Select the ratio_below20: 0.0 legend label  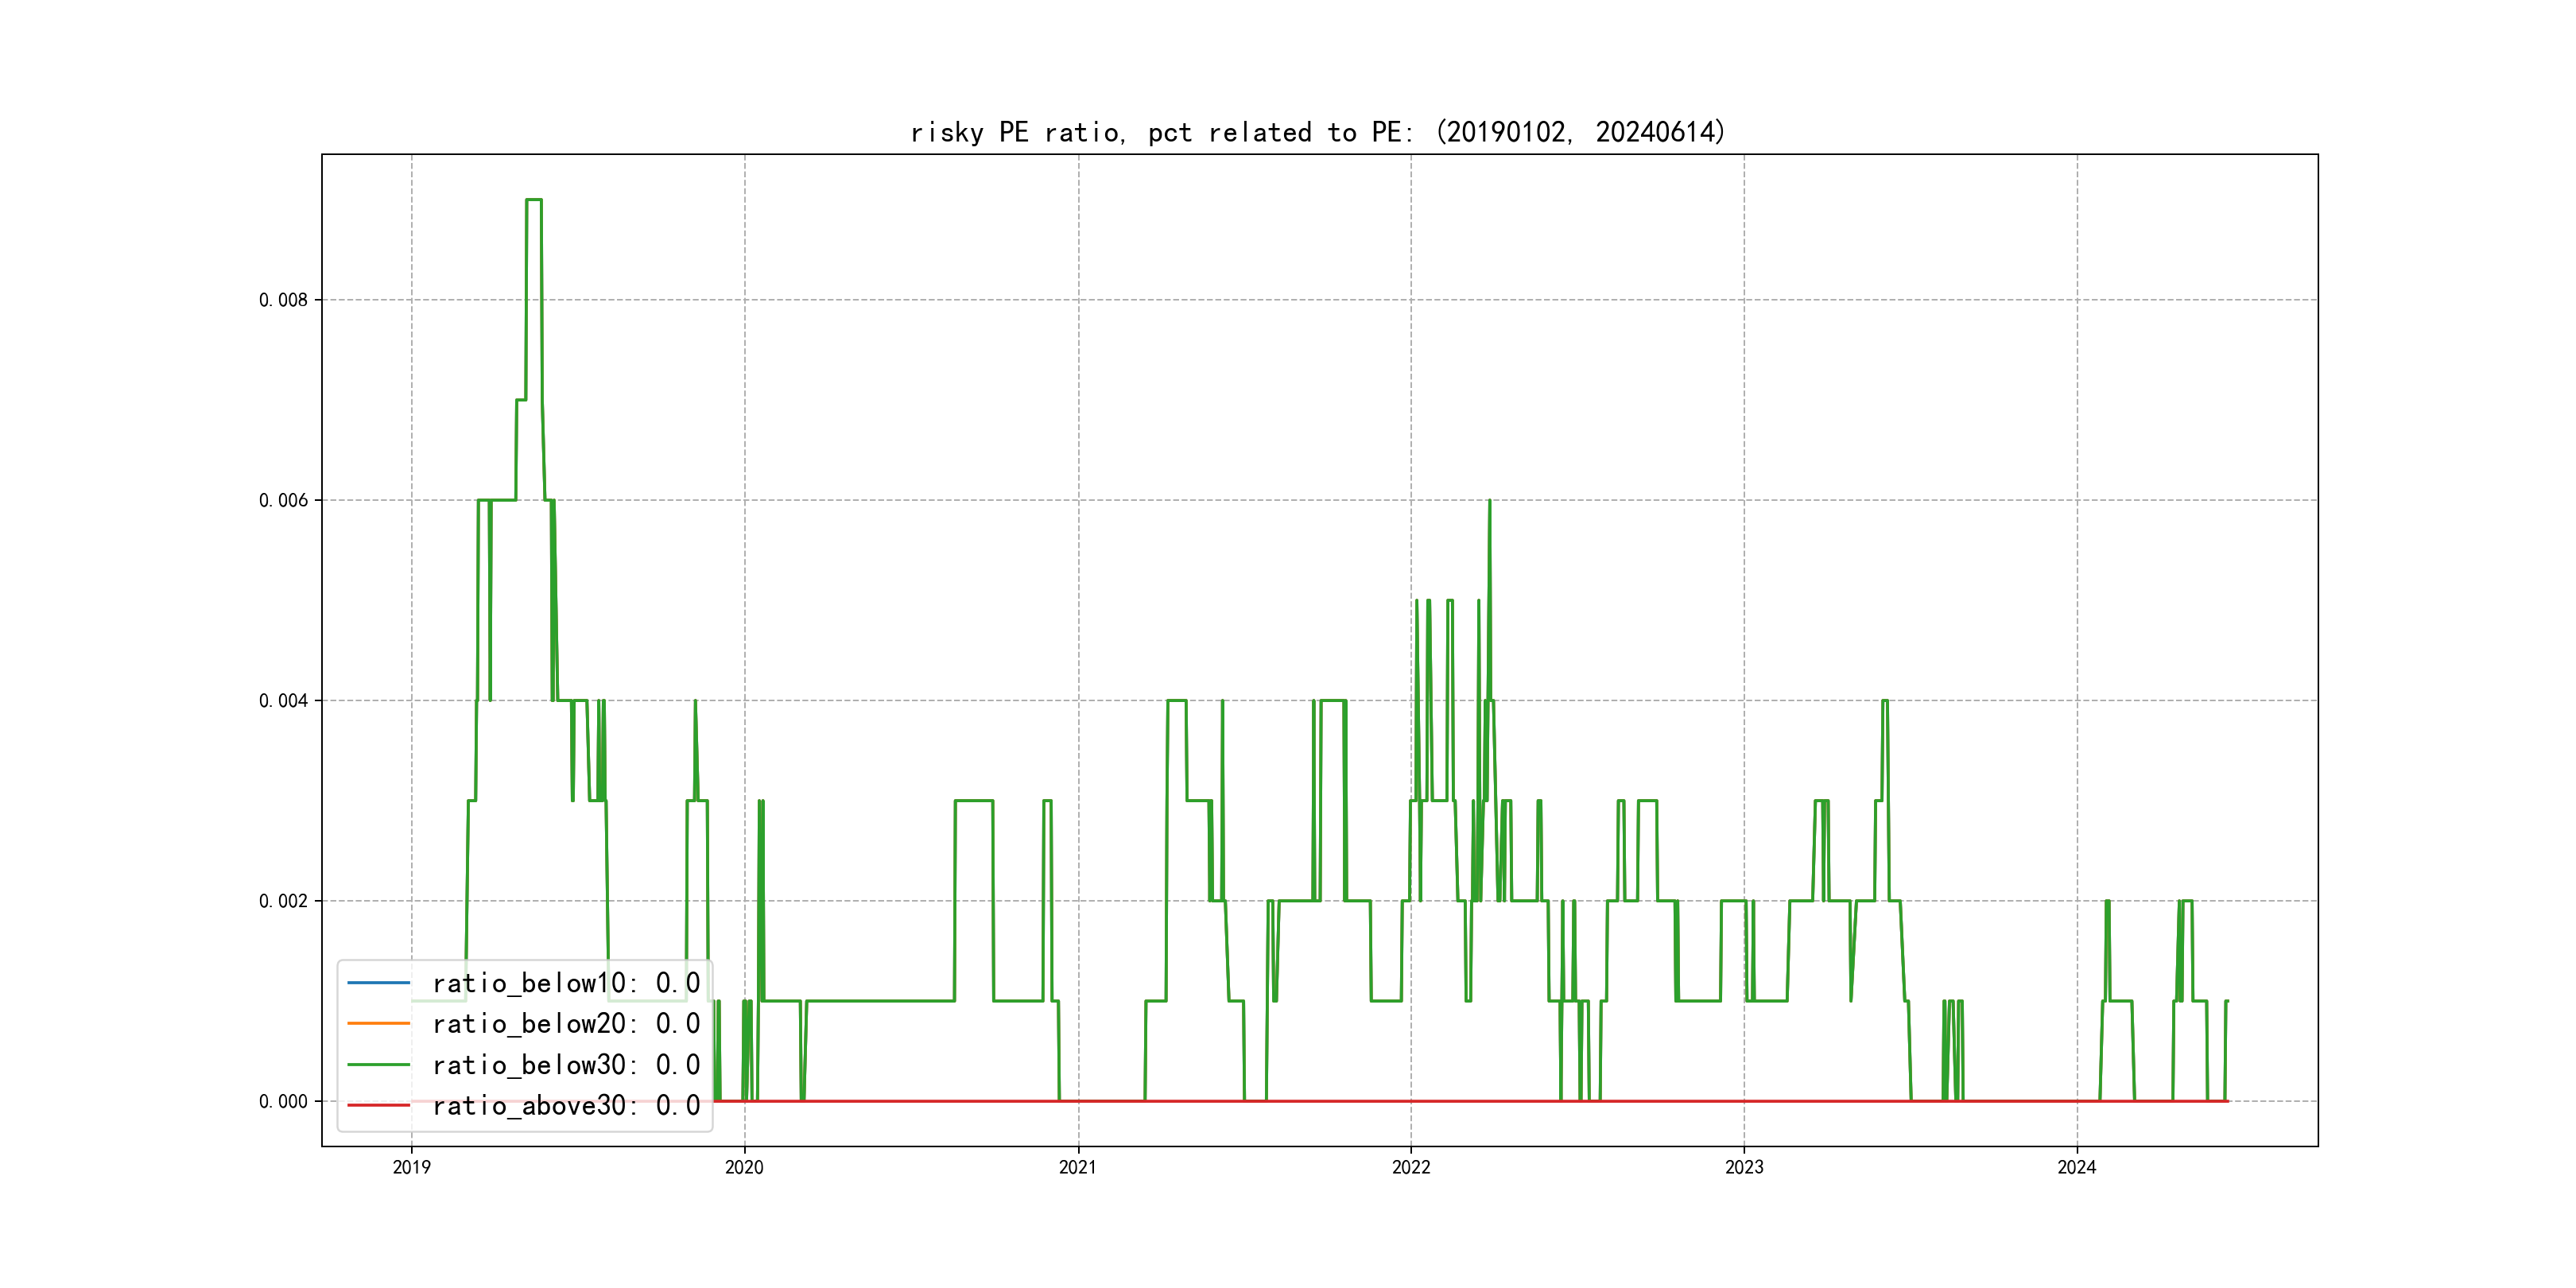(x=565, y=1023)
